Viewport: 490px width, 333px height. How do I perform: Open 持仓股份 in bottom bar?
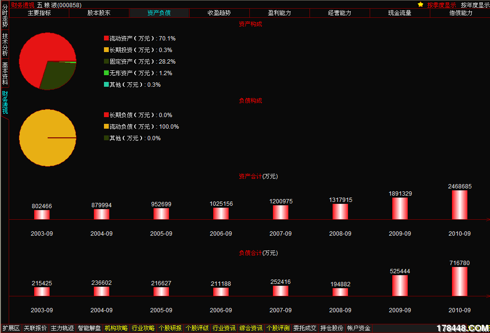point(332,328)
